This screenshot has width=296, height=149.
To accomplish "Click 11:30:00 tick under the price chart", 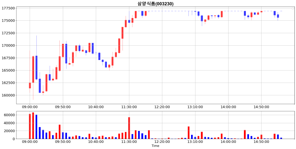I will pyautogui.click(x=129, y=107).
